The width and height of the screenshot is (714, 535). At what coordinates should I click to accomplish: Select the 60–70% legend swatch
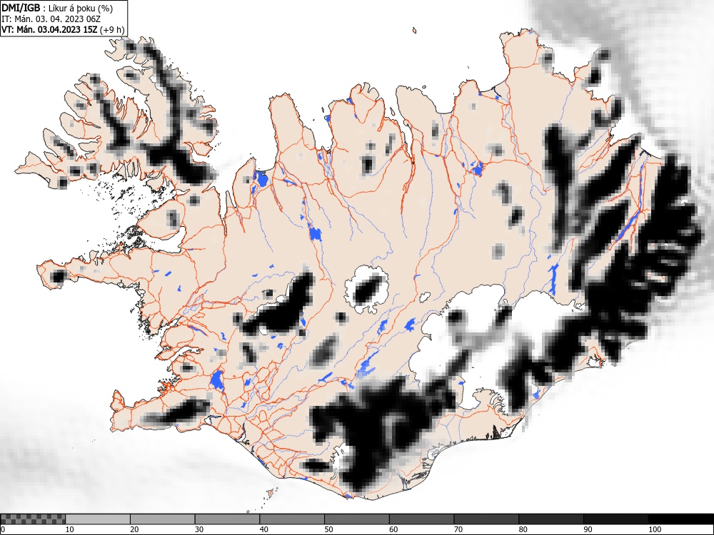422,519
